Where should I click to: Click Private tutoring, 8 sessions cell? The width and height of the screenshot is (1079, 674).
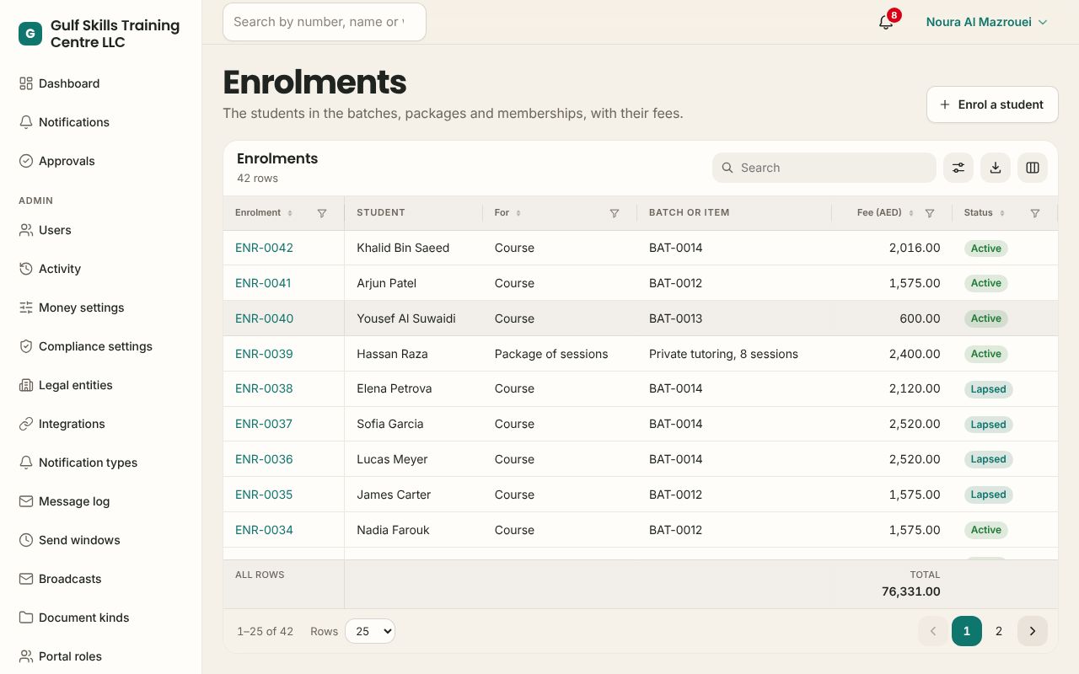(723, 354)
